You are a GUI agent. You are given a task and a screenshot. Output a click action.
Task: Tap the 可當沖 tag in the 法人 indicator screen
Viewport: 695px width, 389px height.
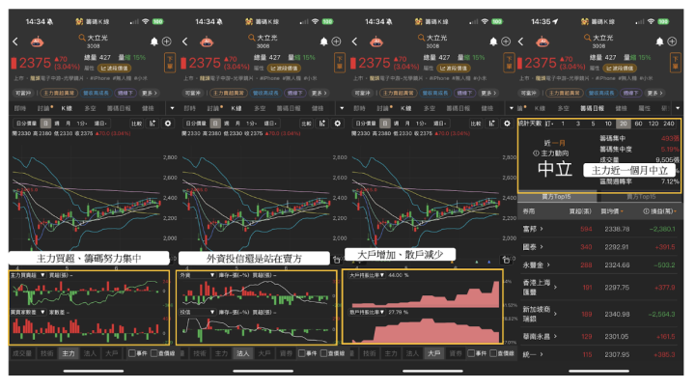pyautogui.click(x=192, y=93)
